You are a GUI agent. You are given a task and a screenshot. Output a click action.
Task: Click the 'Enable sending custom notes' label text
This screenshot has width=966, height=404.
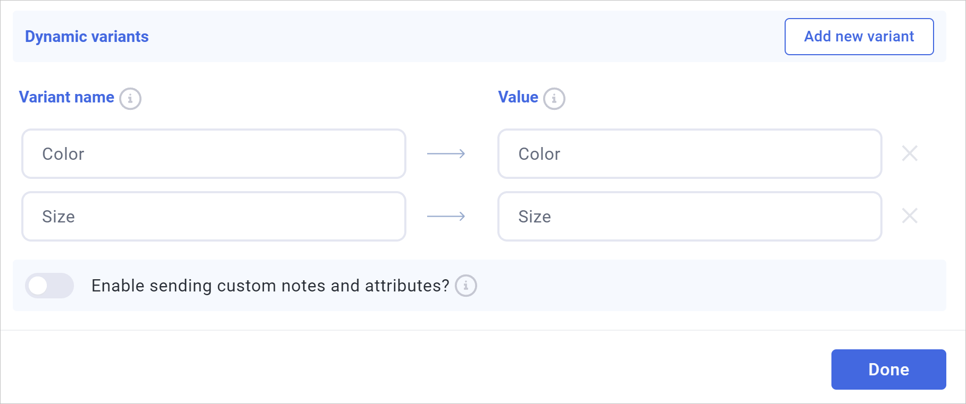[270, 286]
